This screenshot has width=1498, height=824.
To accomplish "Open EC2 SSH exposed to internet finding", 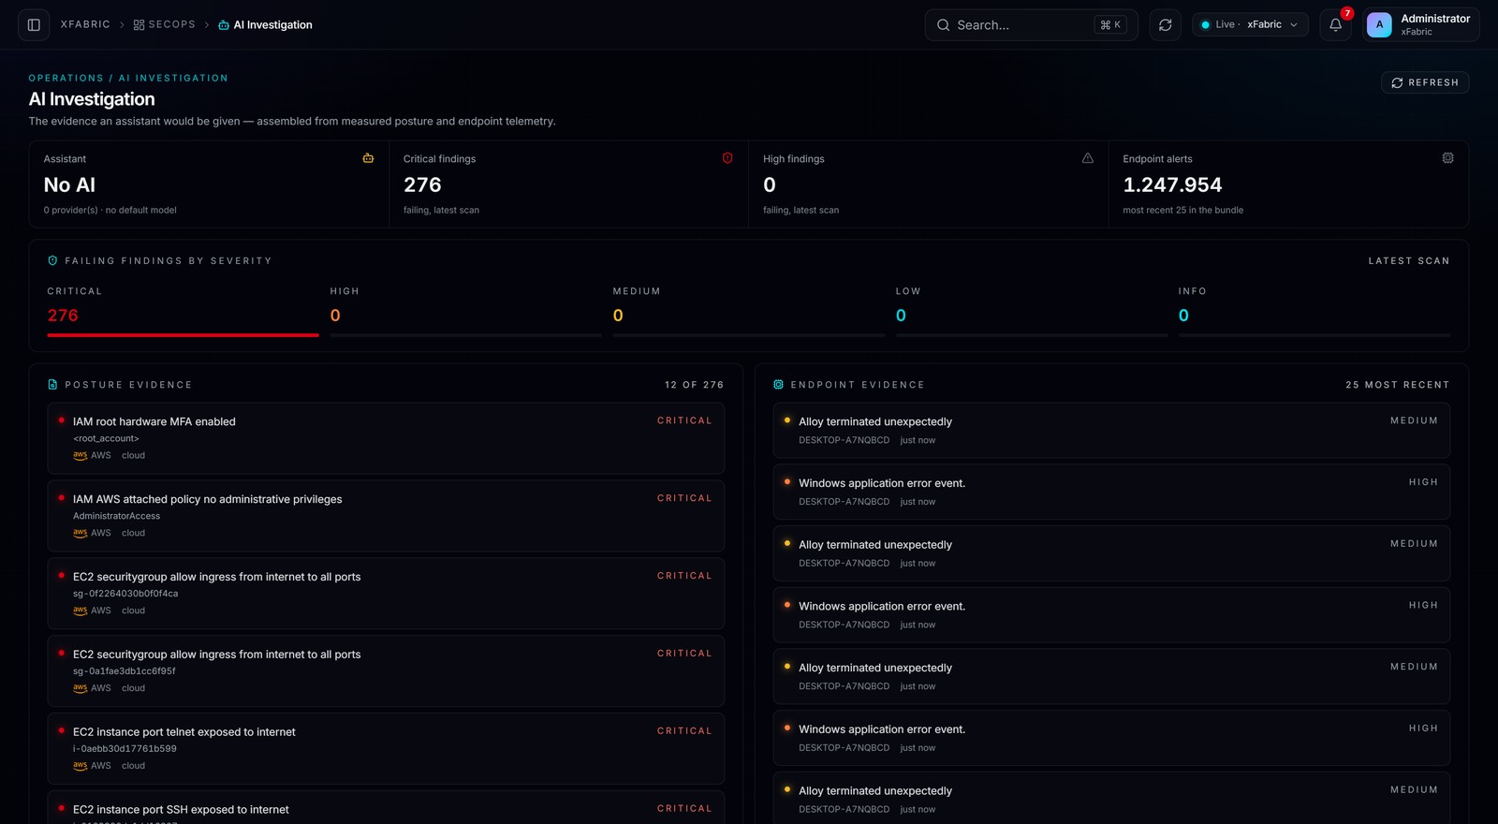I will pos(386,808).
